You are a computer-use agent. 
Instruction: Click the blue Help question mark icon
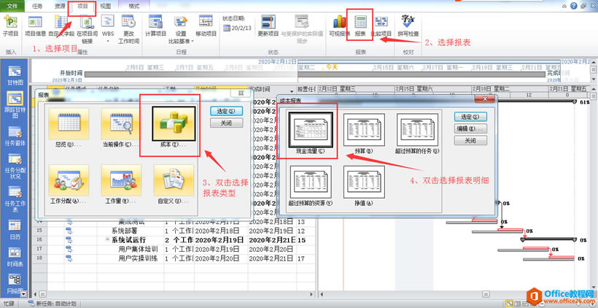(x=574, y=6)
